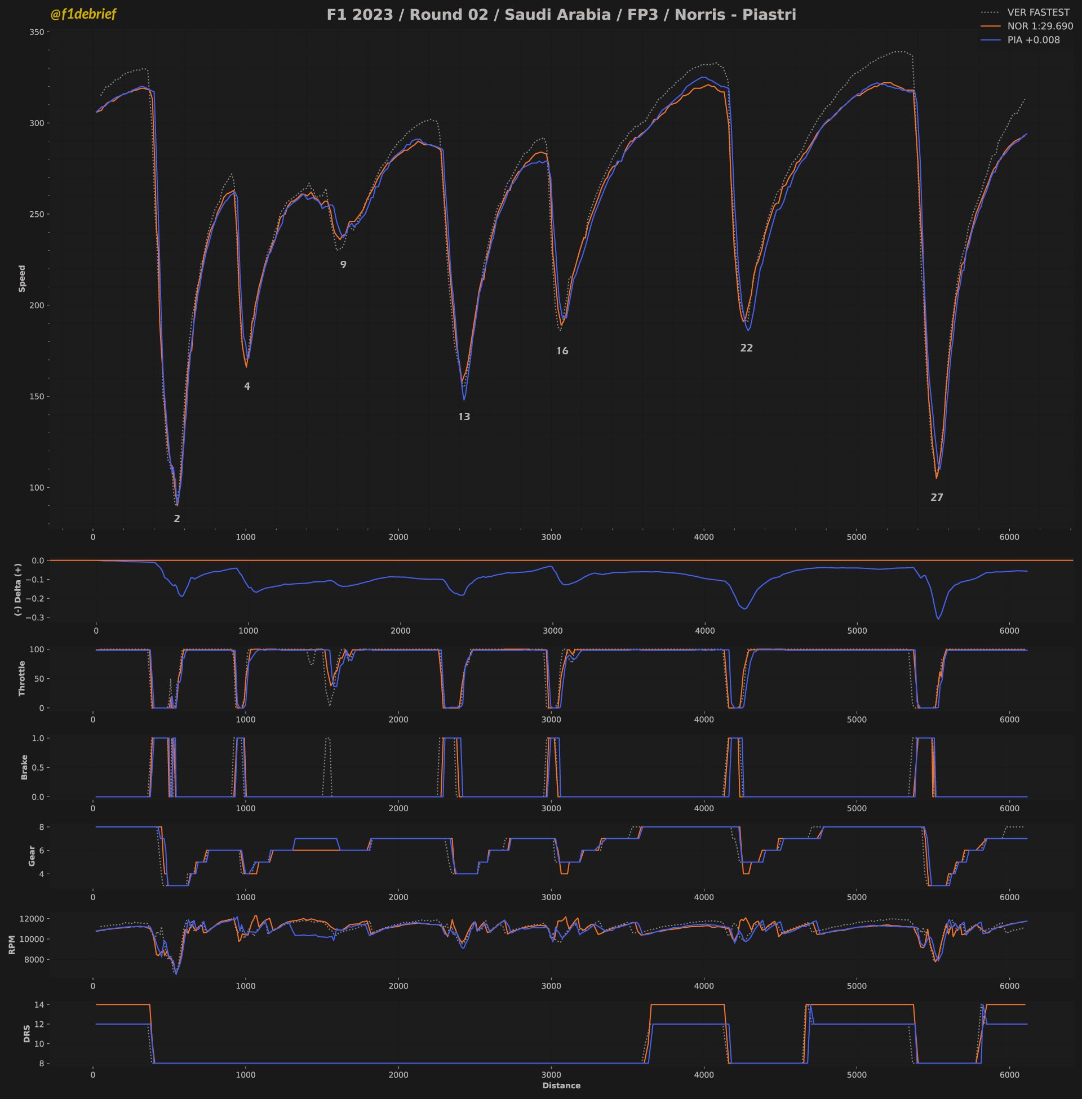Click the turn 16 corner label
1082x1099 pixels.
tap(562, 351)
